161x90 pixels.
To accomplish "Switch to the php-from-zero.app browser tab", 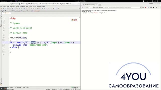I will click(x=90, y=5).
